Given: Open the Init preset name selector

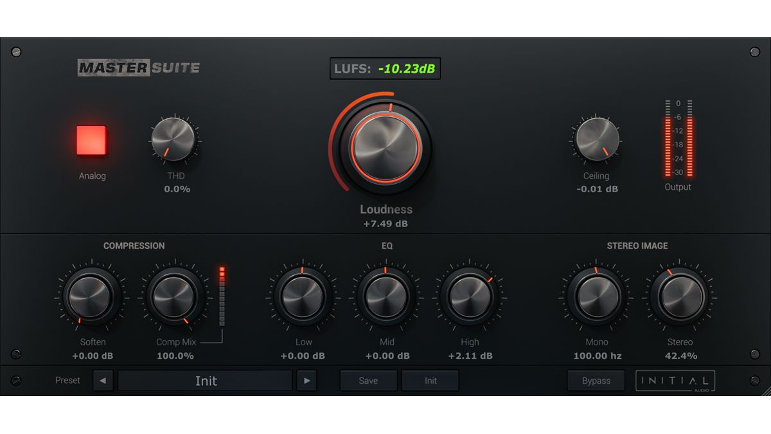Looking at the screenshot, I should coord(206,380).
